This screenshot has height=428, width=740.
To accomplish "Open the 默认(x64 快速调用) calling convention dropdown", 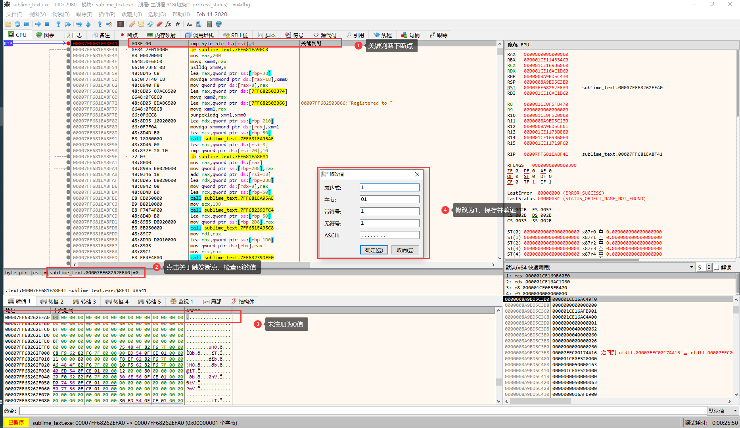I will (x=600, y=267).
